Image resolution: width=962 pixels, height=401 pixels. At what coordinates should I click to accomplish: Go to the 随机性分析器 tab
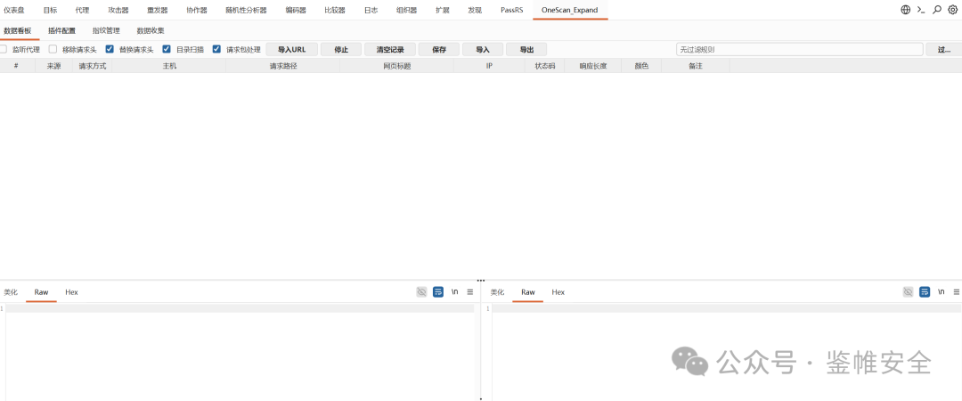pos(246,10)
